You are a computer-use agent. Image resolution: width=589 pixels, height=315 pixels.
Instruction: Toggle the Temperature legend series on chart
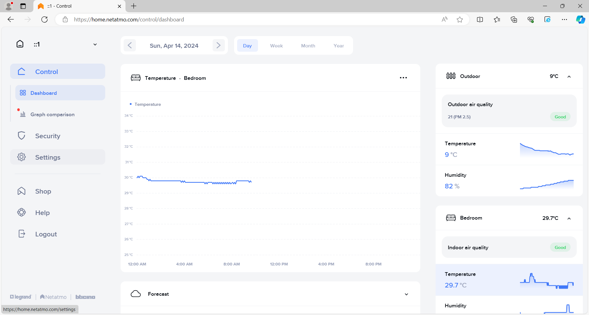tap(145, 104)
